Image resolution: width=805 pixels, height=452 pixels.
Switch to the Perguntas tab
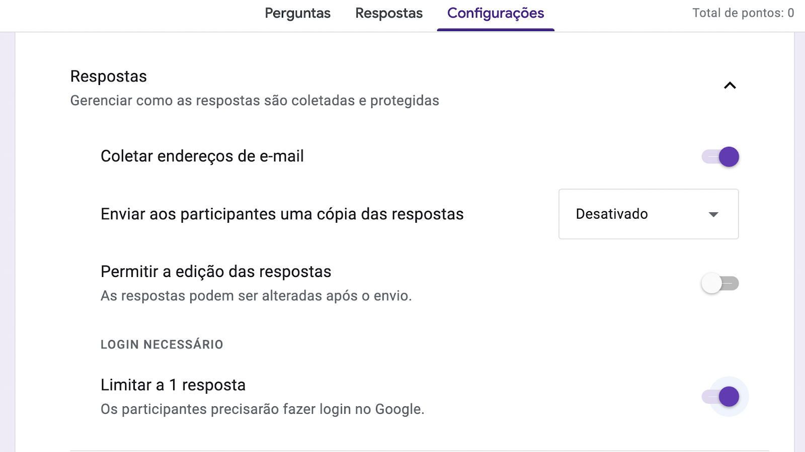297,13
